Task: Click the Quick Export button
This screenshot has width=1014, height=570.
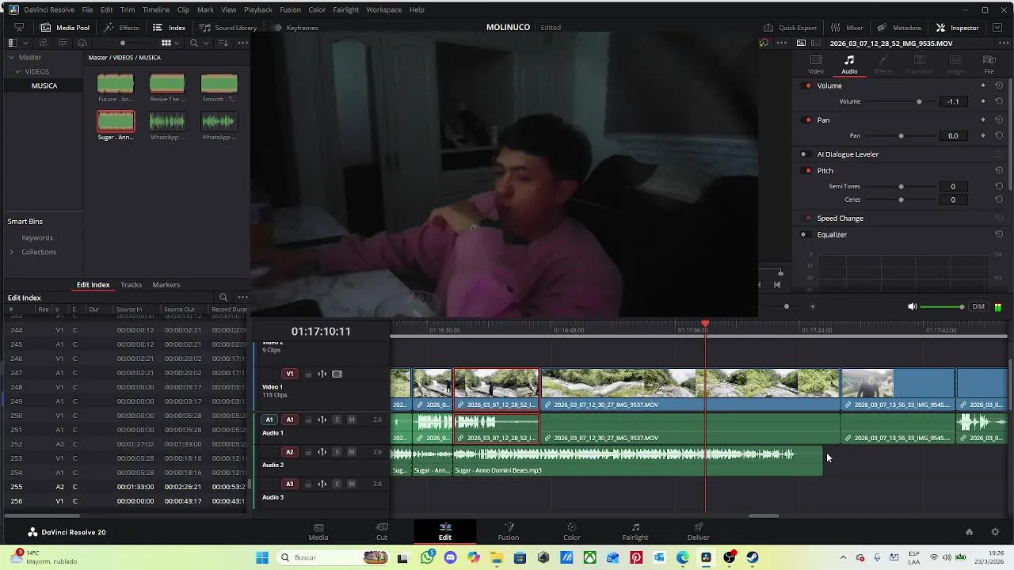Action: click(790, 28)
